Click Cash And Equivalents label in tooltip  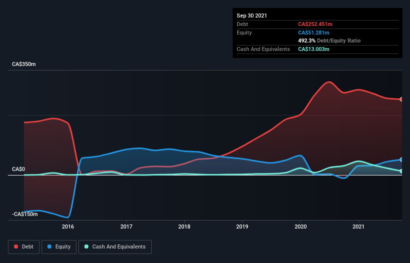point(263,49)
